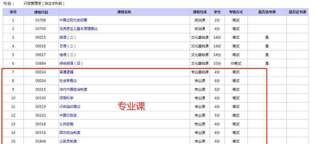This screenshot has width=314, height=144.
Task: Click the 专业基础课 course type cell
Action: 200,72
